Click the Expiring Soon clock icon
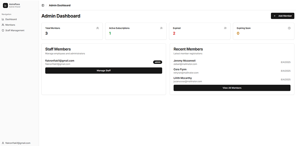Screen dimensions: 296x146 (289, 28)
